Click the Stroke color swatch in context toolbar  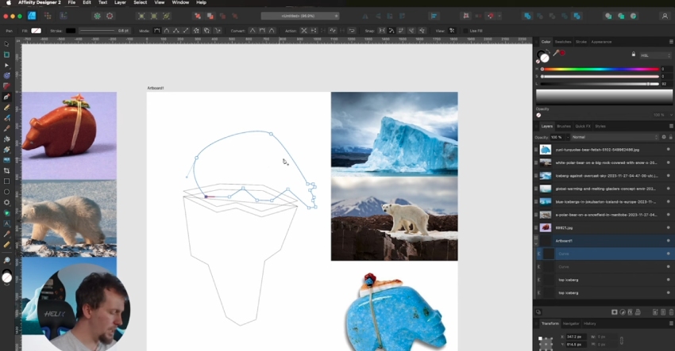click(x=71, y=30)
